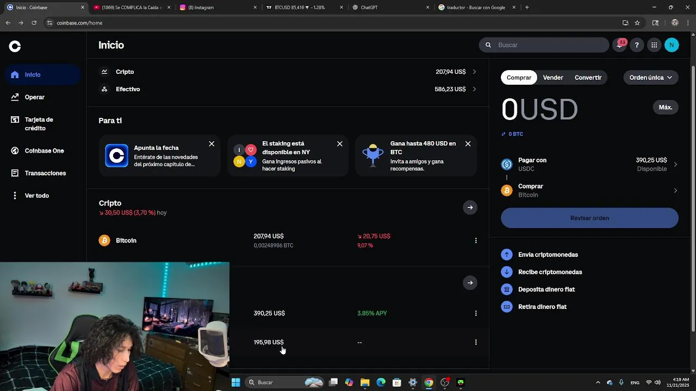
Task: Select the Vender tab
Action: 553,78
